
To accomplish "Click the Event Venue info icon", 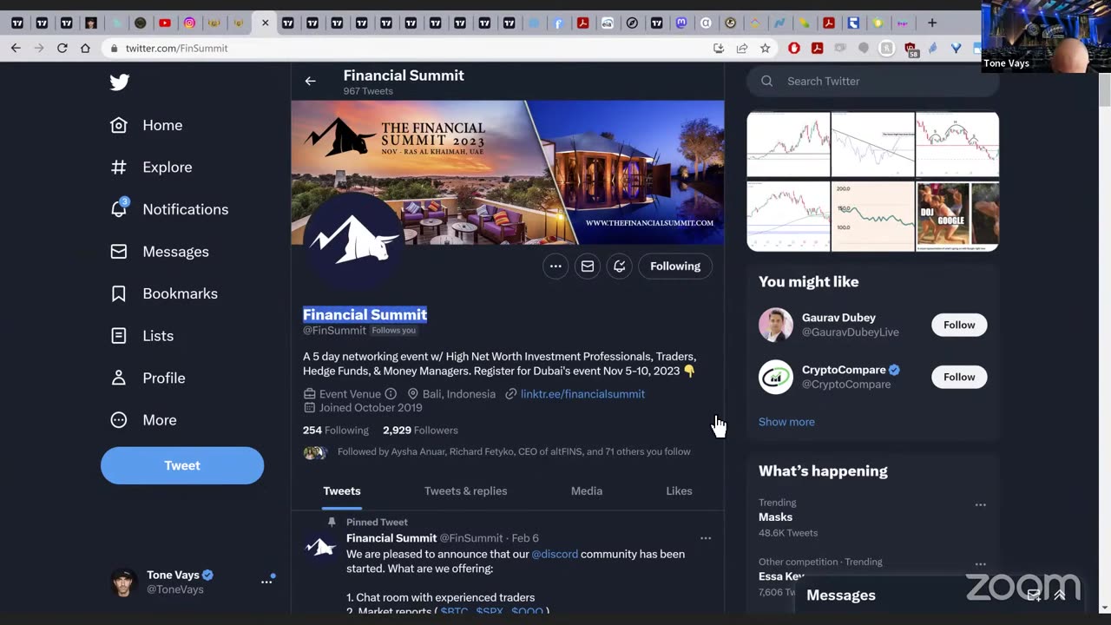I will (x=391, y=394).
